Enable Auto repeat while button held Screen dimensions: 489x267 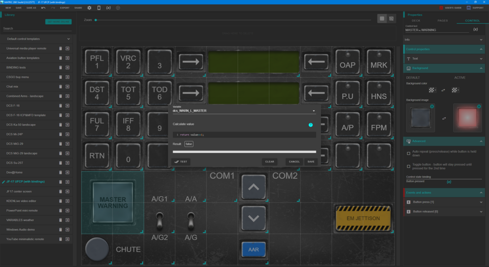pyautogui.click(x=408, y=154)
